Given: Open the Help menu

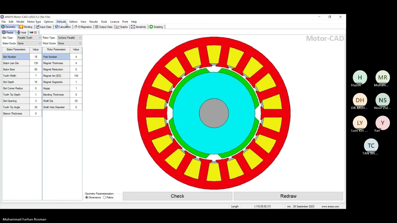Looking at the screenshot, I should click(x=134, y=22).
